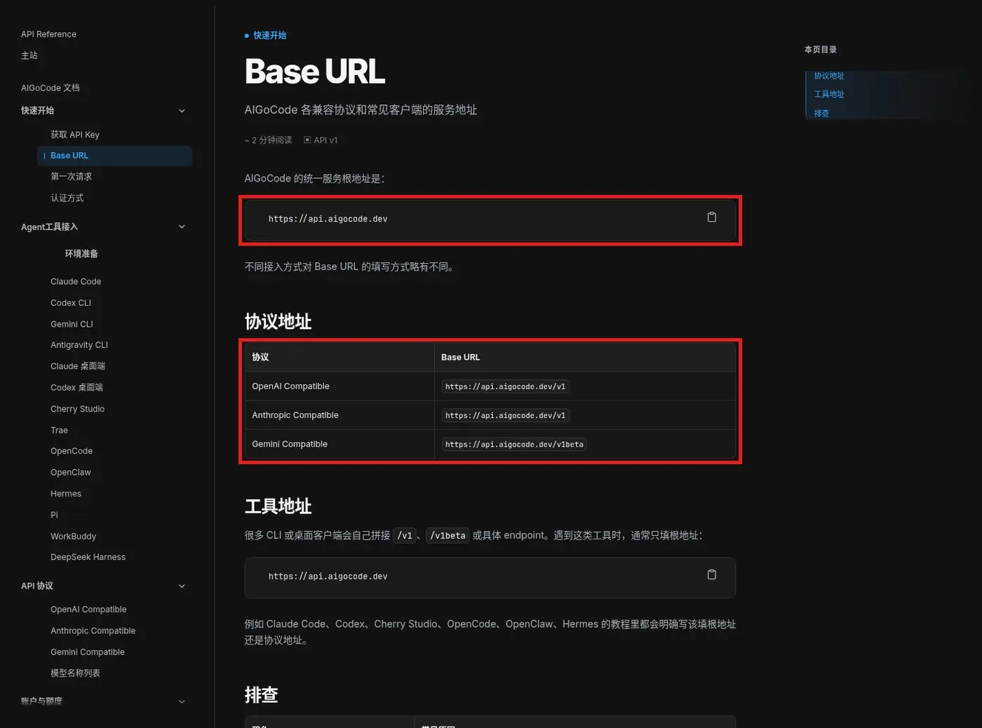
Task: Open the 第一次请求 page
Action: (71, 177)
